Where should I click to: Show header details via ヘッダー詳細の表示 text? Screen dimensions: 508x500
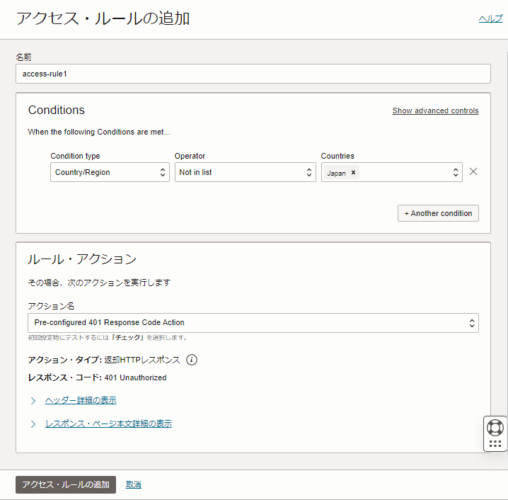[81, 401]
